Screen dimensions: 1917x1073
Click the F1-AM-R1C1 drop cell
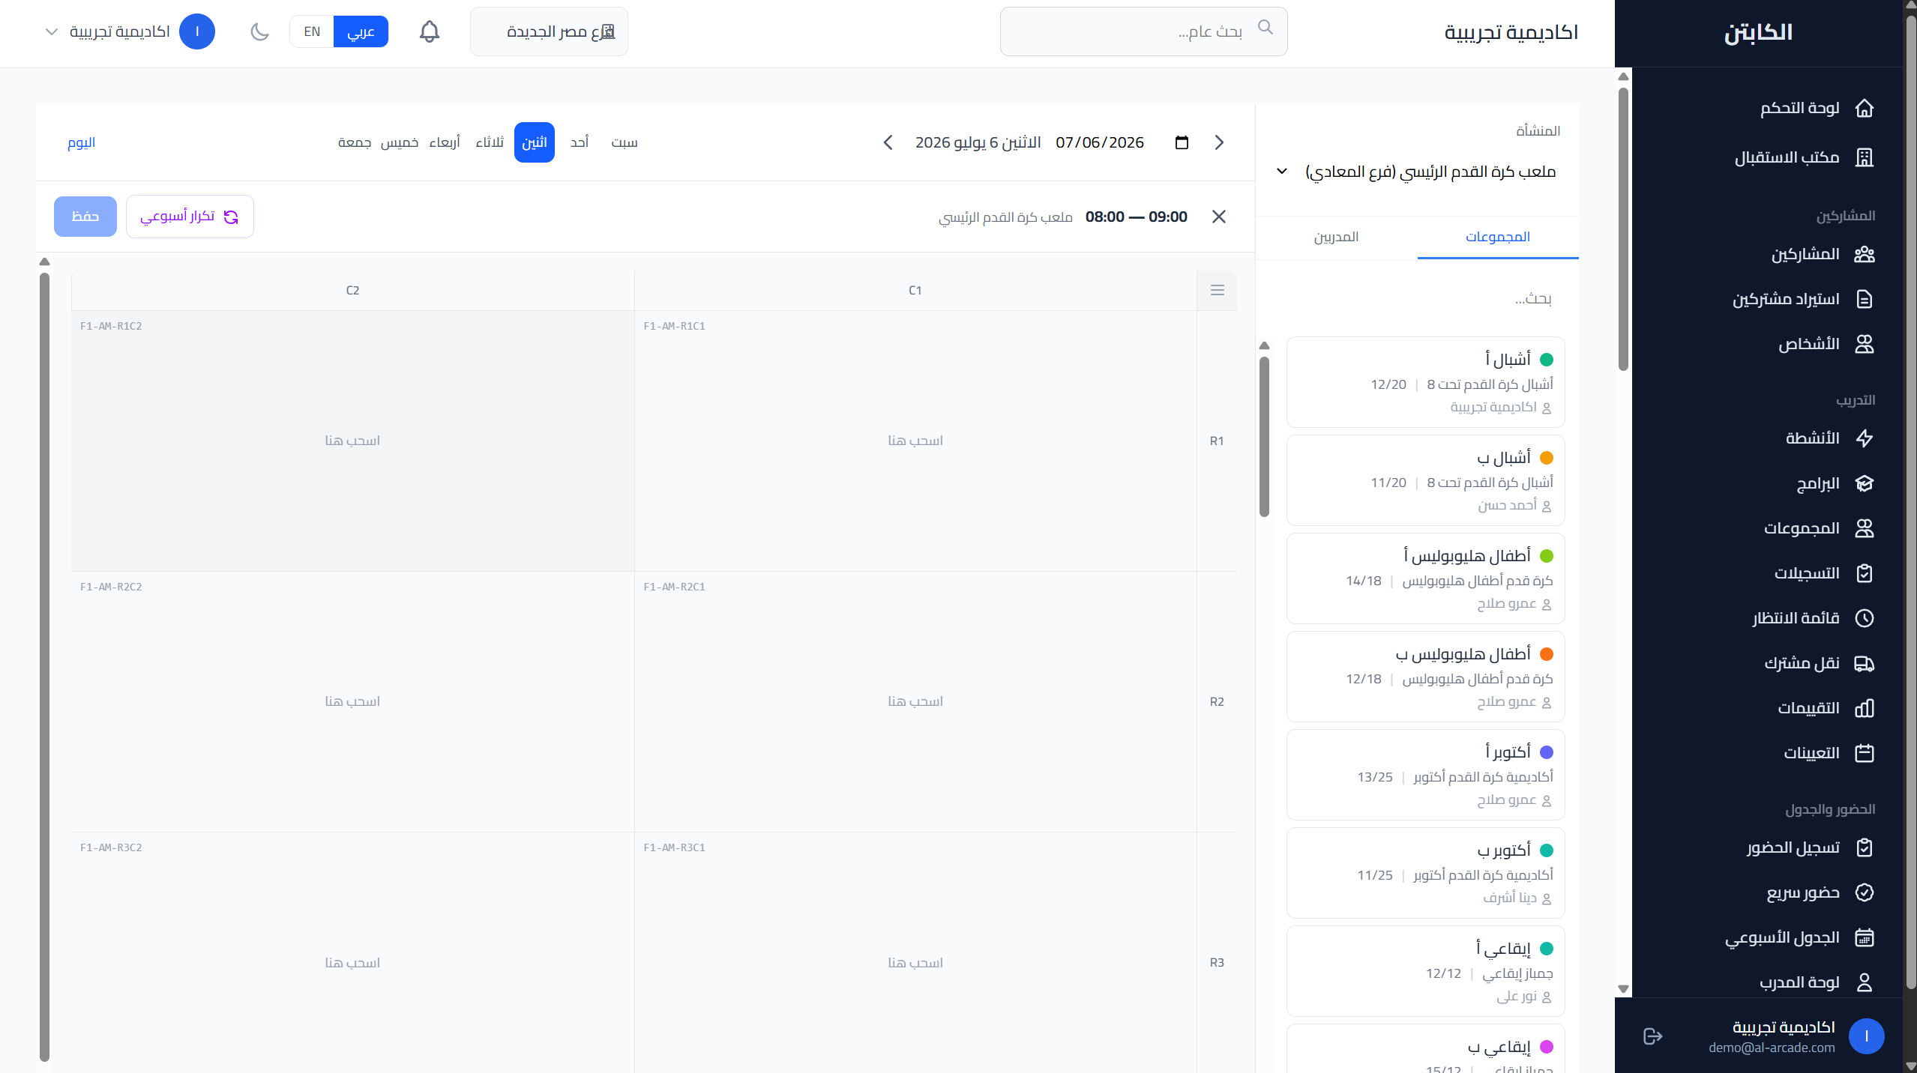[x=915, y=441]
